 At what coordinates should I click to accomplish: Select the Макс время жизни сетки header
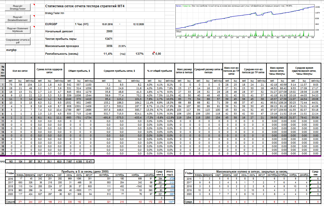coord(277,71)
